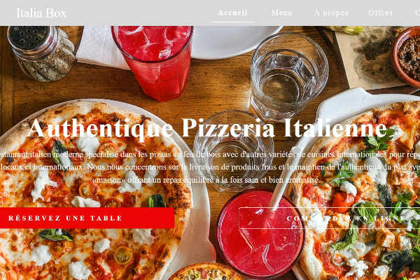Open the Accueil navigation tab

[232, 13]
